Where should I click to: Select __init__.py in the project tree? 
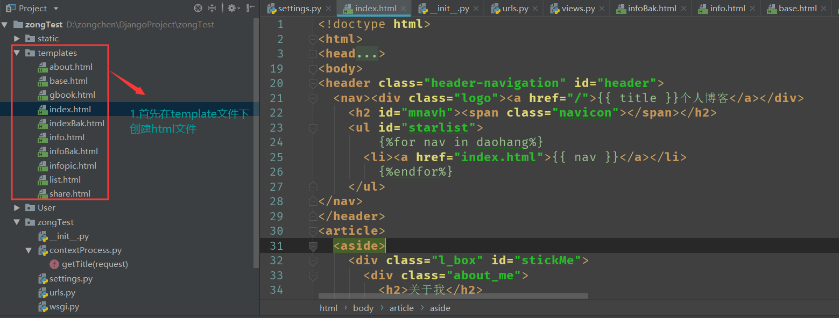[x=69, y=236]
